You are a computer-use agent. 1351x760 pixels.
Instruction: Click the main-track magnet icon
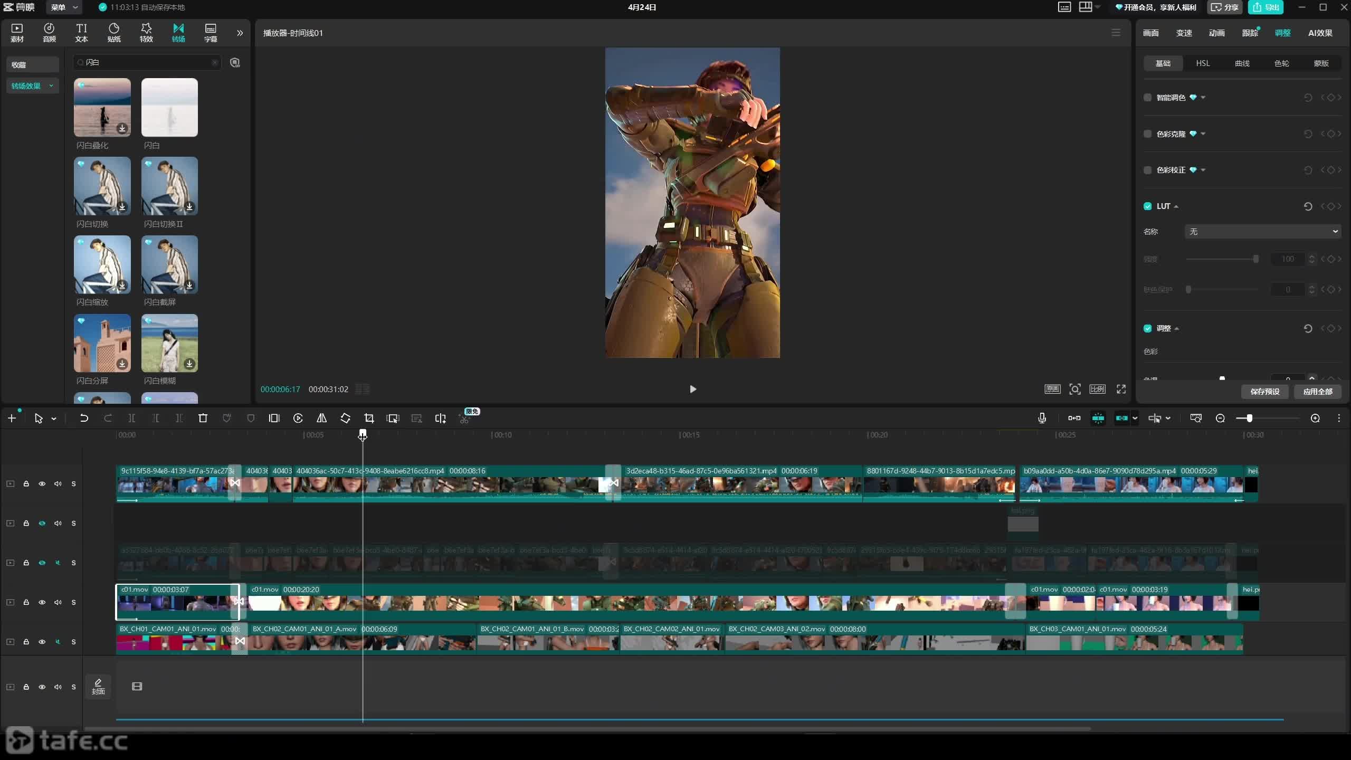point(1074,418)
